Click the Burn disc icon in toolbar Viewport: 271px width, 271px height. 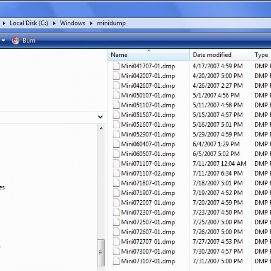coord(16,41)
